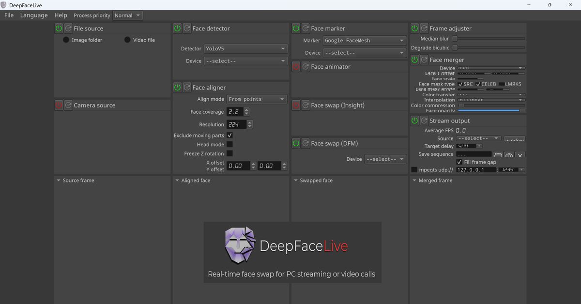Open the Face detector Device dropdown
Viewport: 581px width, 304px height.
pyautogui.click(x=245, y=61)
